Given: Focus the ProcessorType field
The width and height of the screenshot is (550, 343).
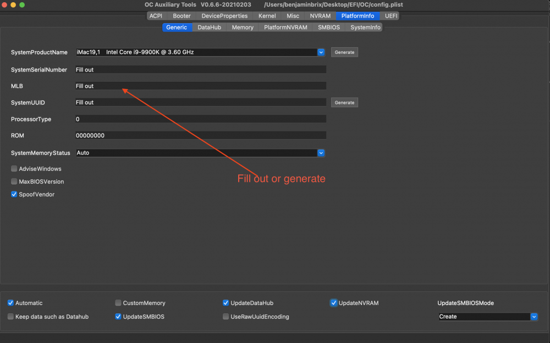Looking at the screenshot, I should pyautogui.click(x=201, y=119).
